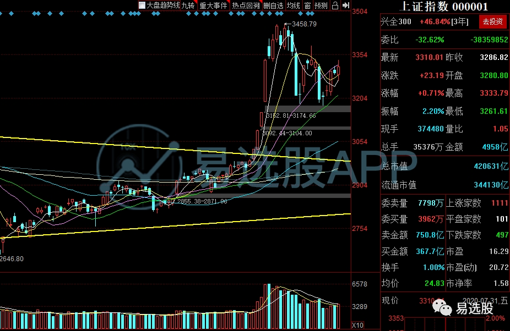Screen dimensions: 510x331
Task: Click the 3054 price axis label
Action: point(360,142)
